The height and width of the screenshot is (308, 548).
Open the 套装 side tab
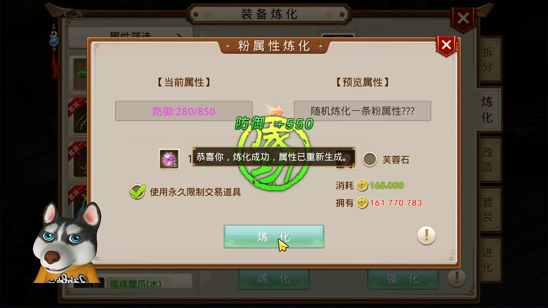pos(488,210)
